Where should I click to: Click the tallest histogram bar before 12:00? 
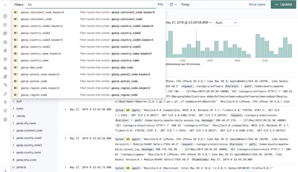click(171, 44)
